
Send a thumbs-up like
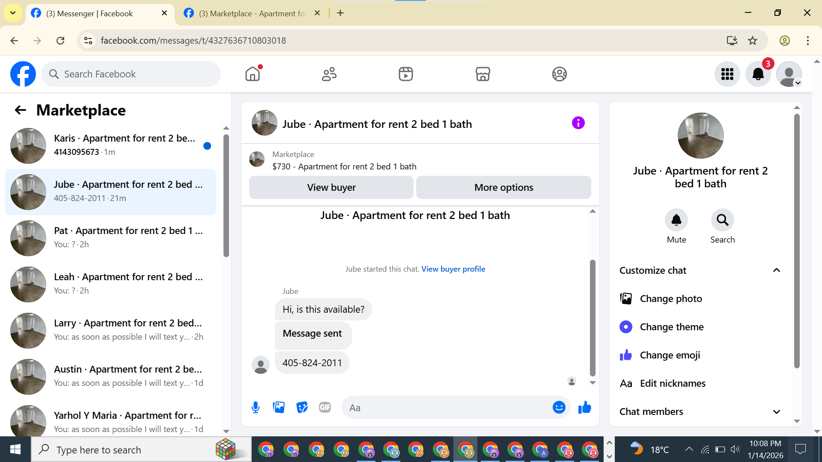pos(584,407)
